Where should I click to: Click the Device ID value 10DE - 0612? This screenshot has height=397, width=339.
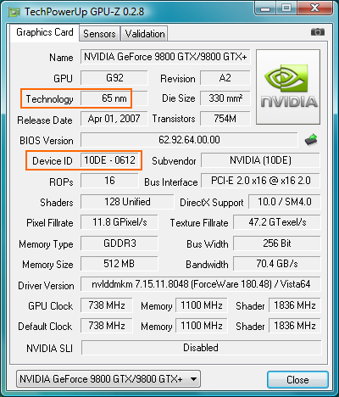point(109,160)
